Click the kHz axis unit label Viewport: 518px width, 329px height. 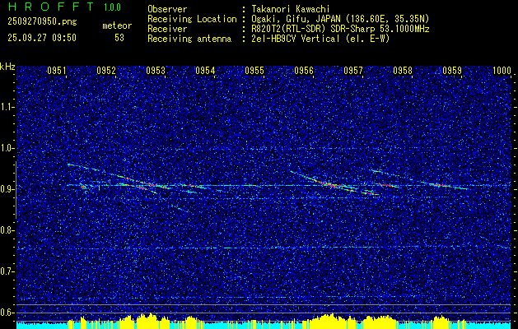click(x=7, y=67)
